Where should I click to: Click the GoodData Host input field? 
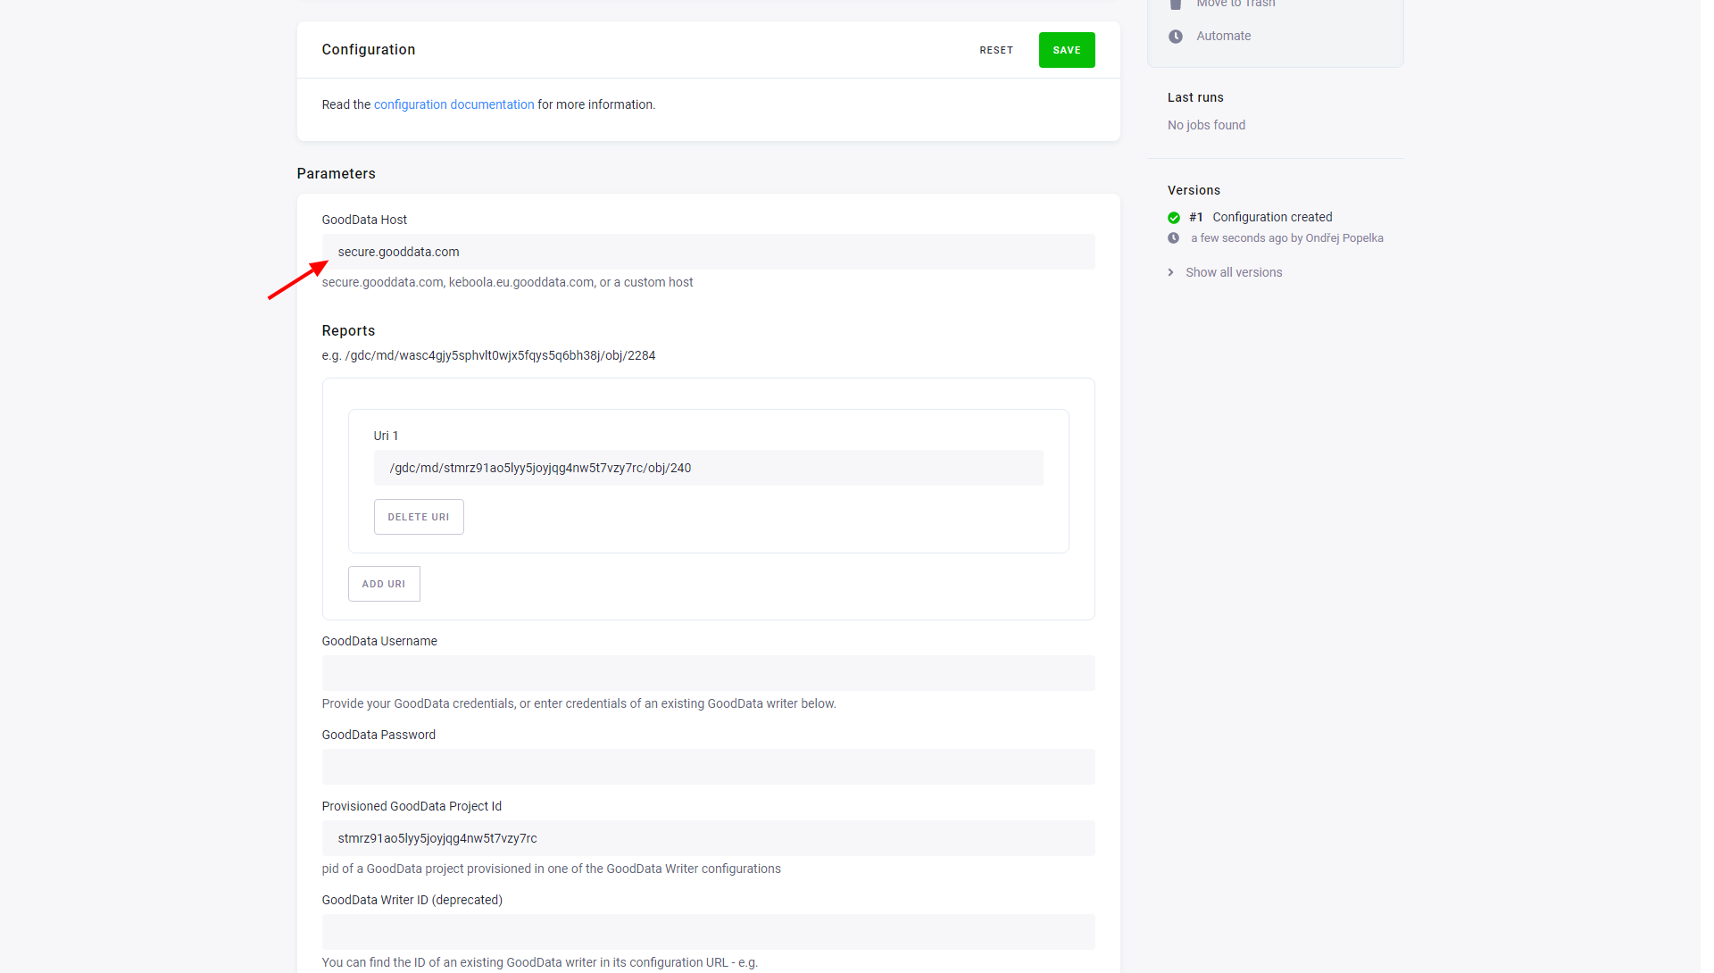(708, 252)
